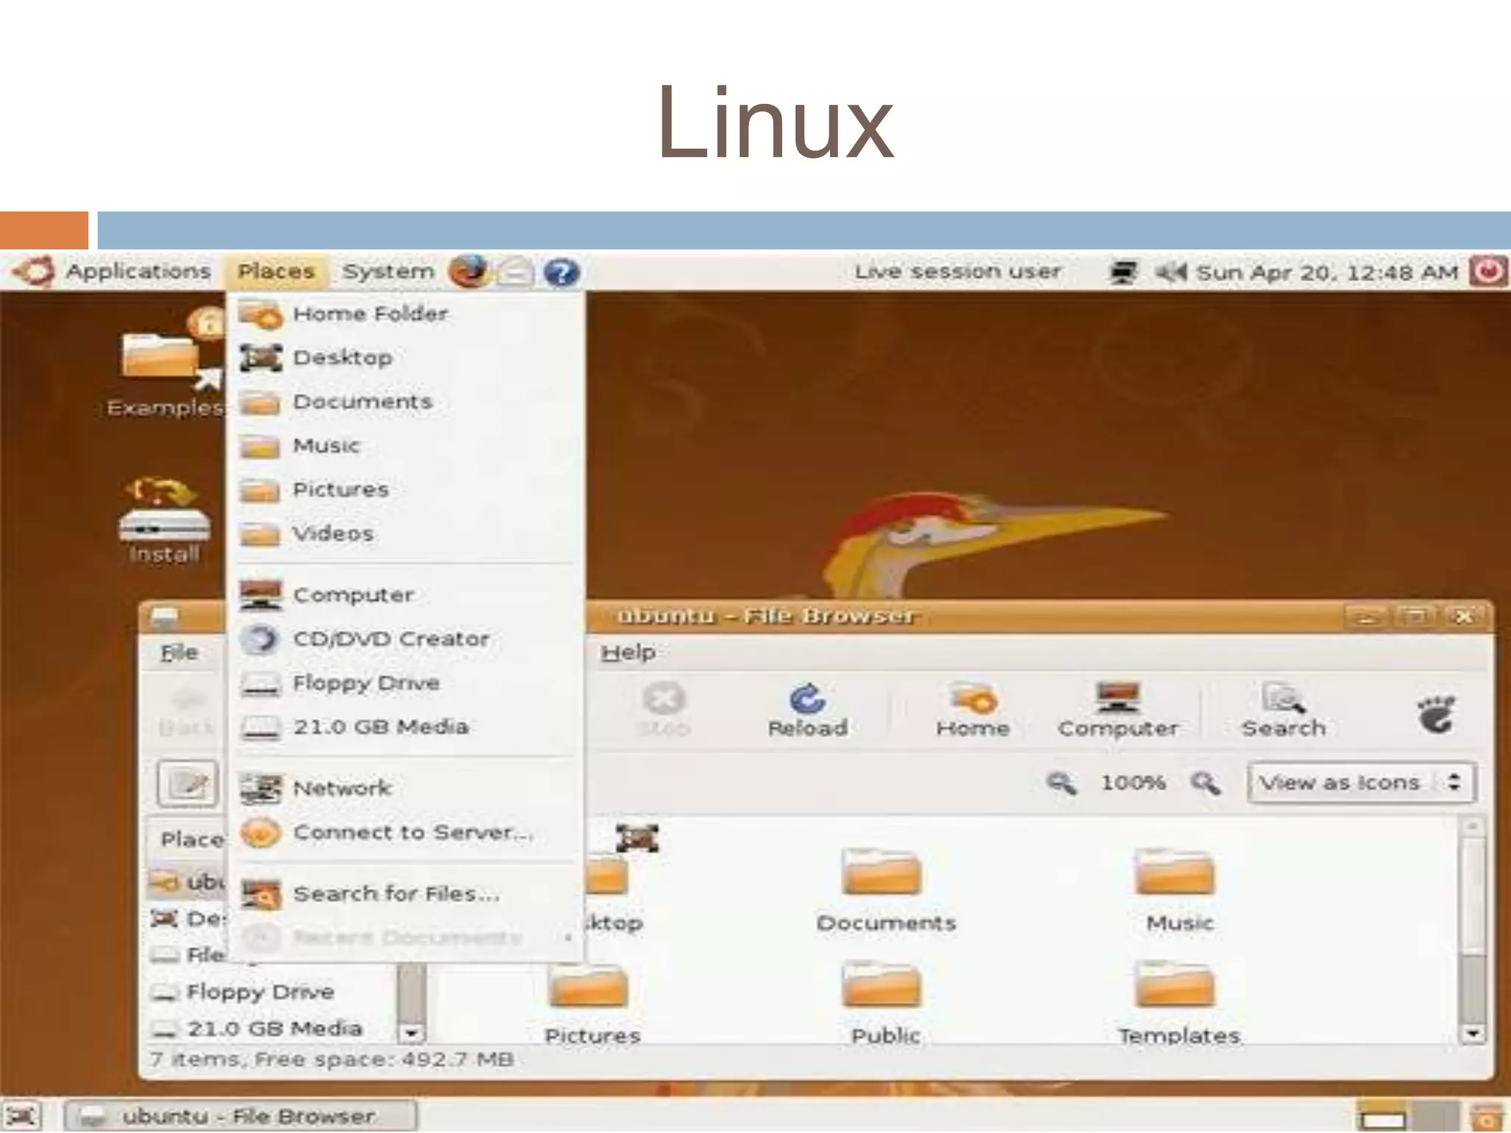Click Computer in the File Browser toolbar
The height and width of the screenshot is (1133, 1511).
[1118, 710]
